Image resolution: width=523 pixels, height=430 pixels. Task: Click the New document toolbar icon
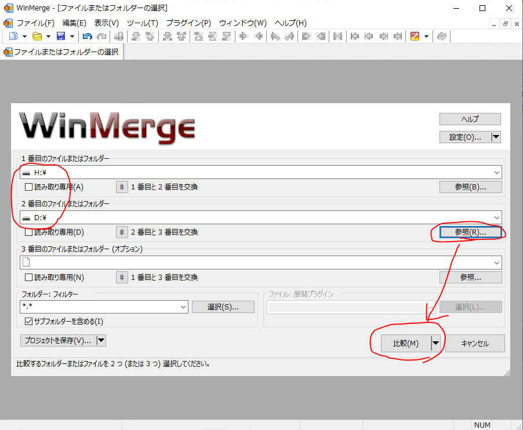13,36
